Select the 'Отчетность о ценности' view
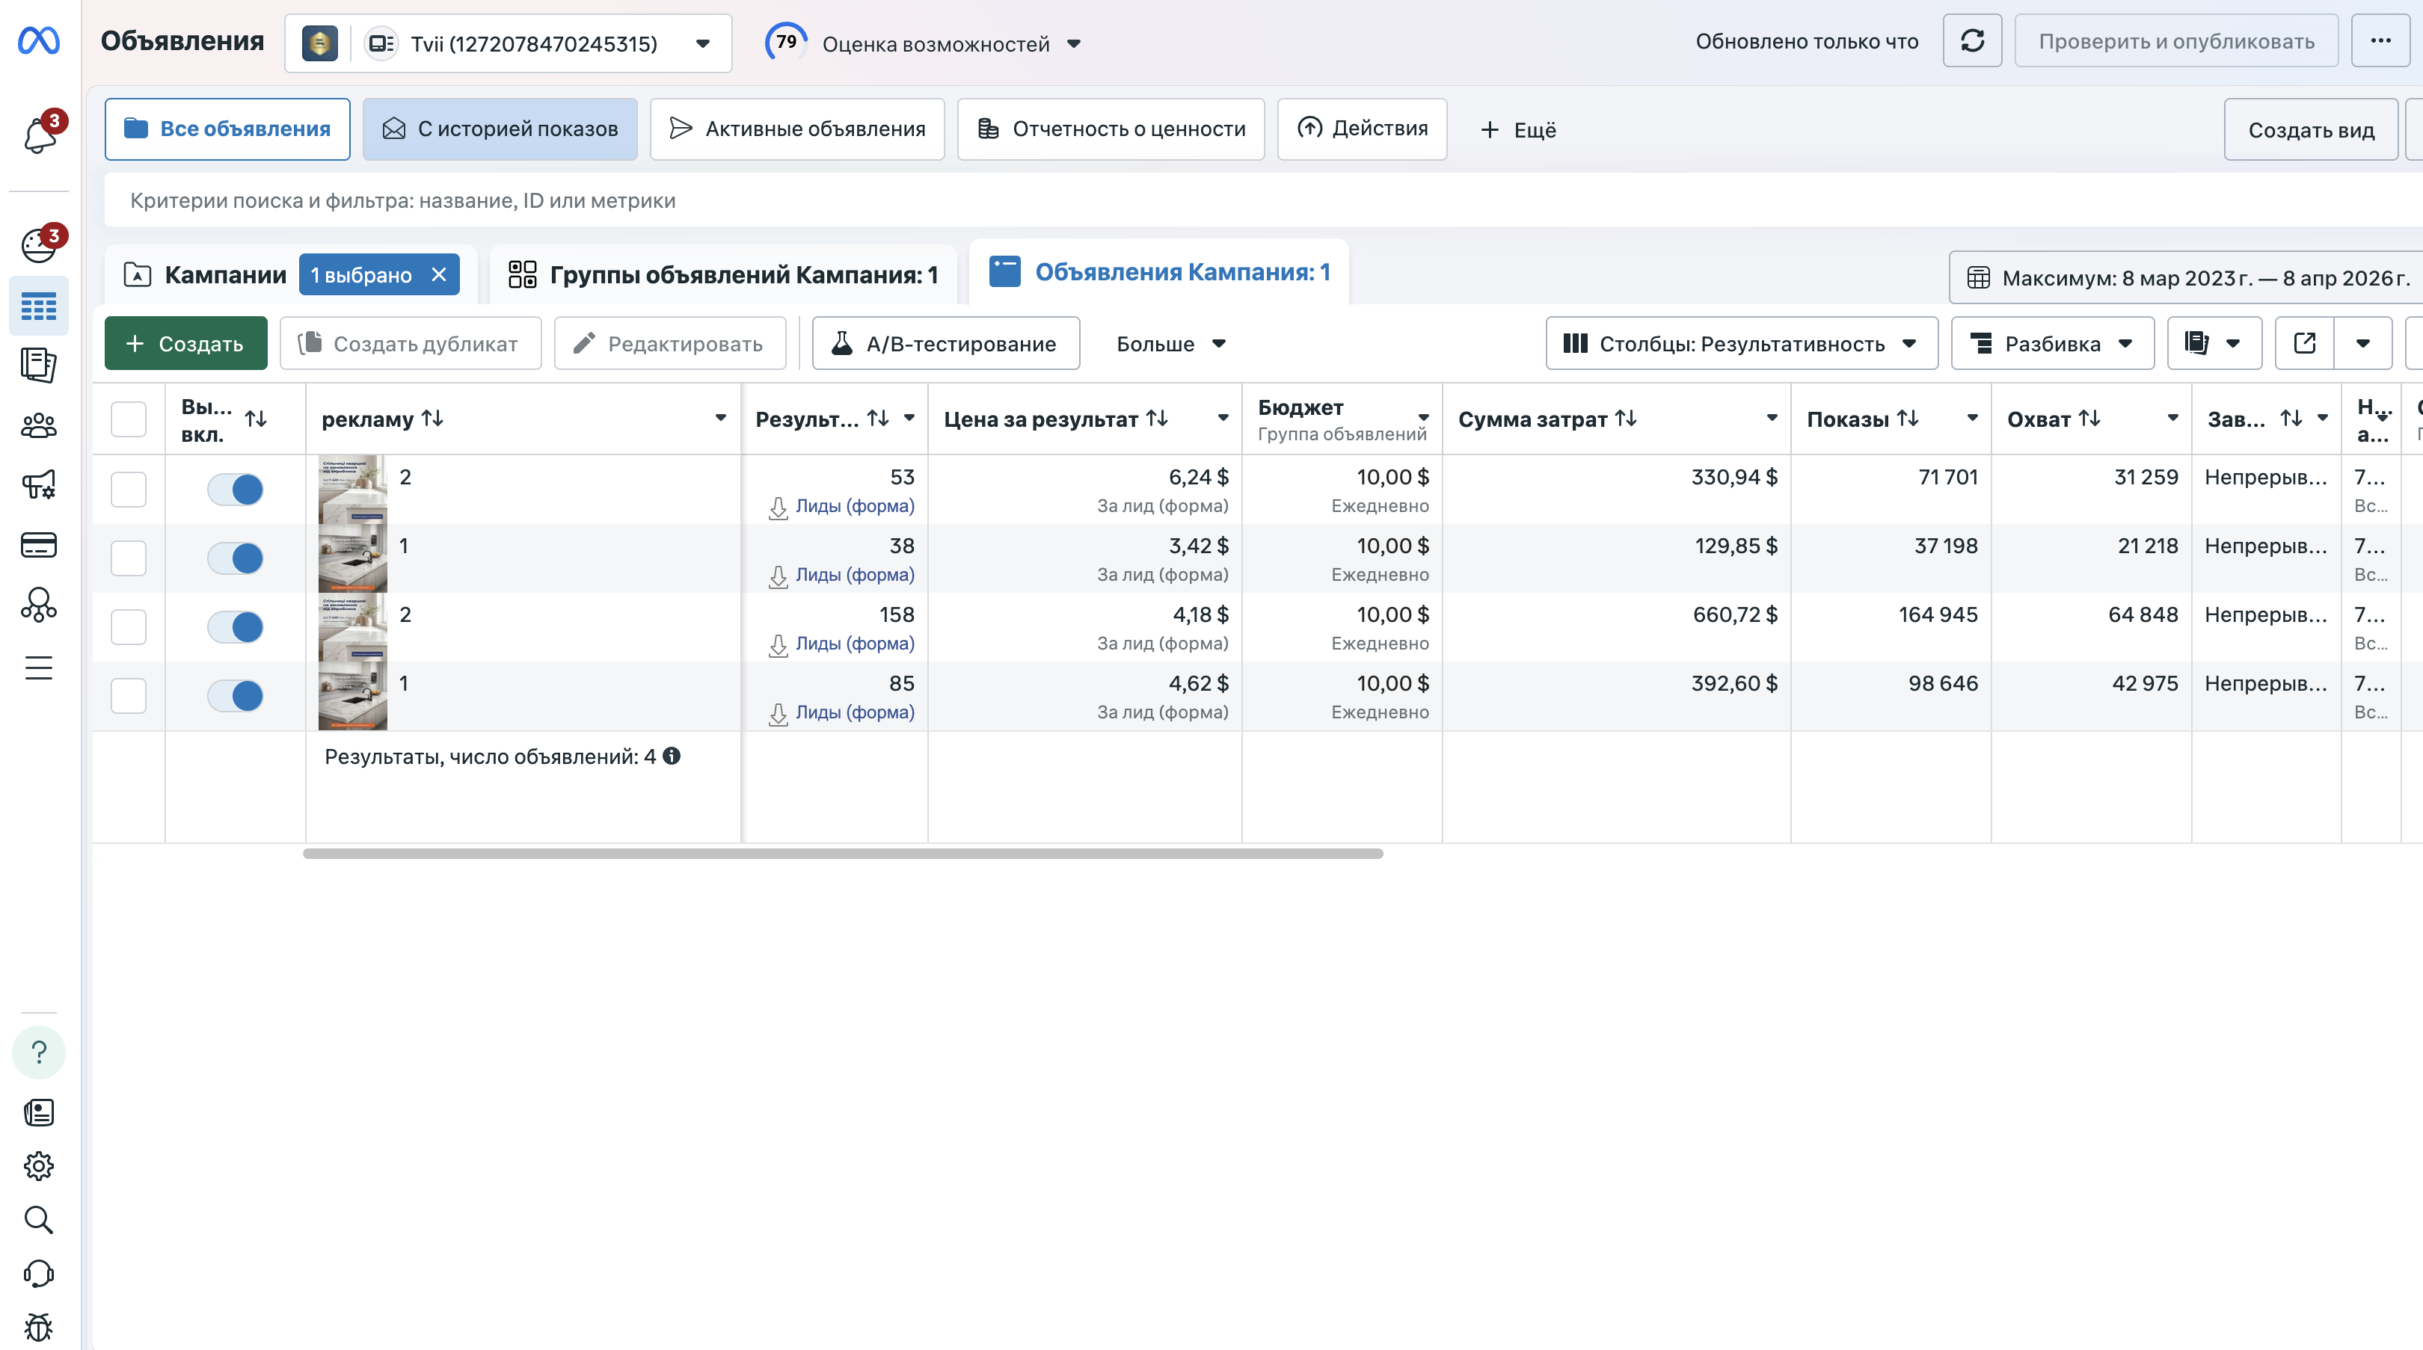 1111,129
